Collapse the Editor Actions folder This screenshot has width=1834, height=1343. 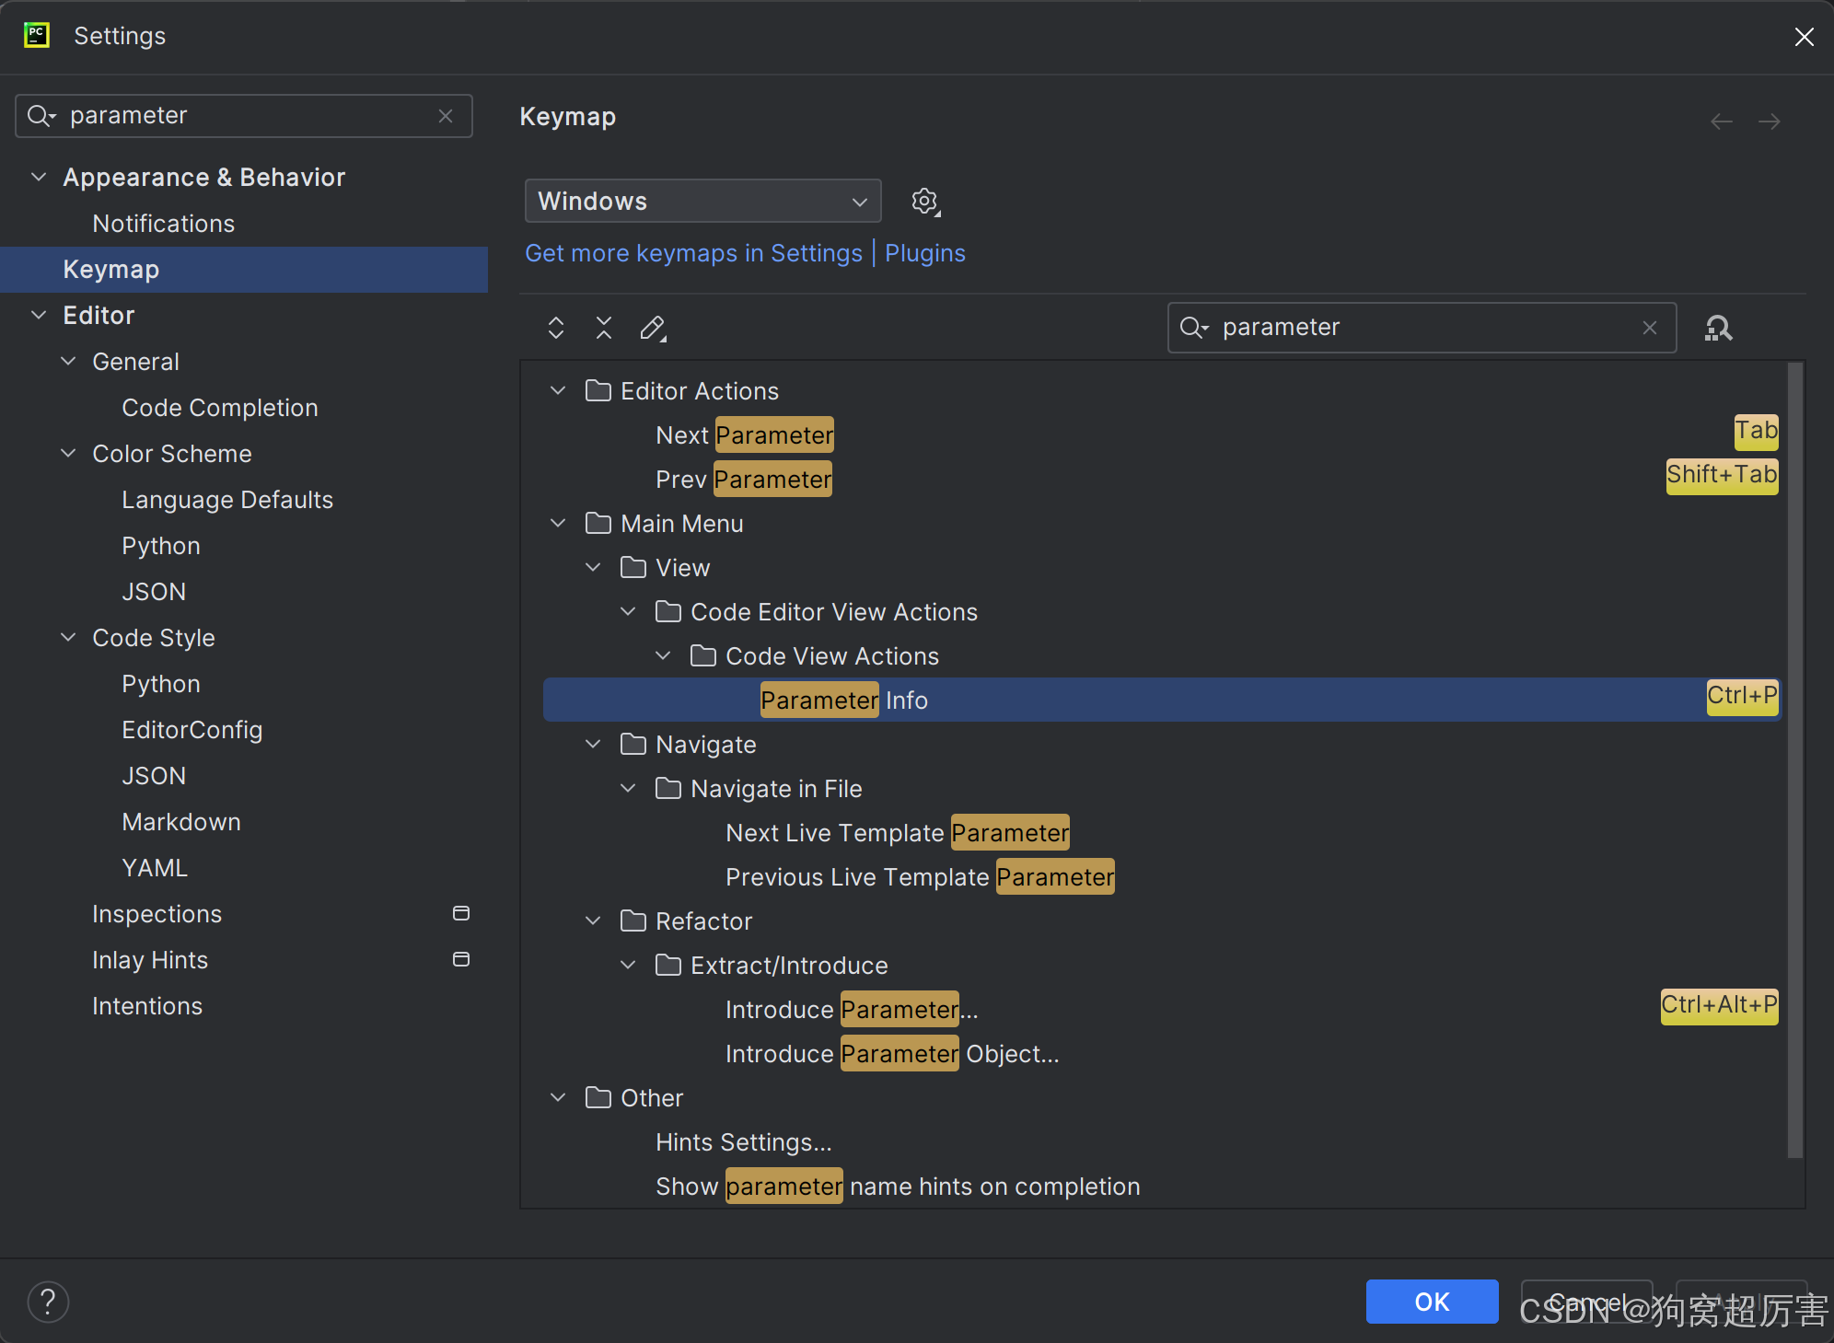pyautogui.click(x=558, y=391)
